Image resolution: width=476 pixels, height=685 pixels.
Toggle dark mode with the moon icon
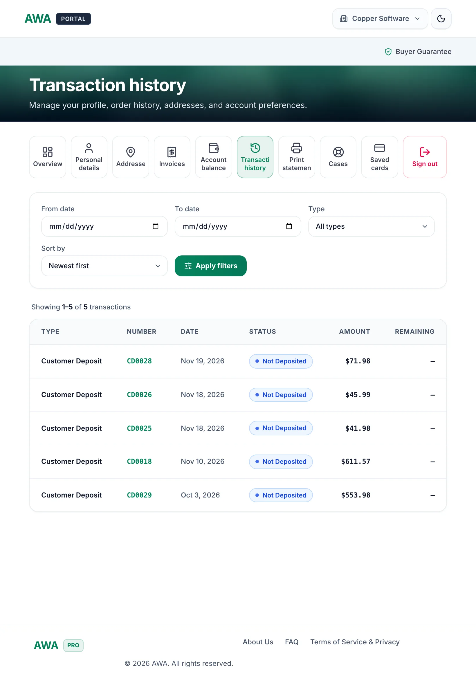click(x=441, y=19)
